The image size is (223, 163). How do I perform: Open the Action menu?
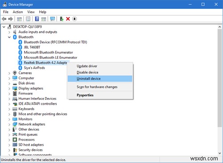[18, 12]
